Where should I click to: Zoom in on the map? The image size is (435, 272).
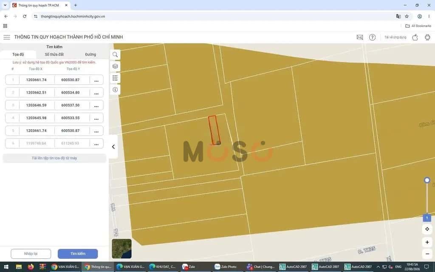(x=427, y=242)
